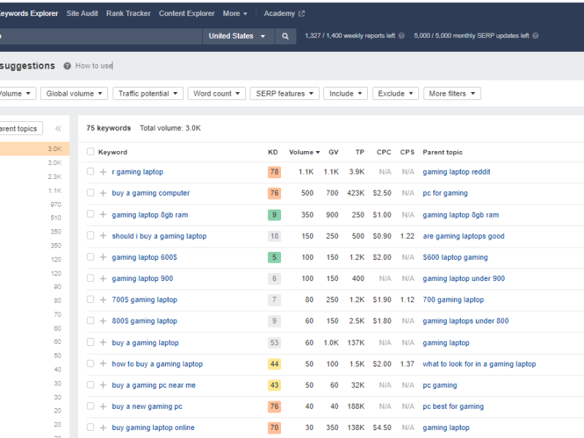Click plus icon beside 'gaming laptop 8gb ram'

(103, 215)
